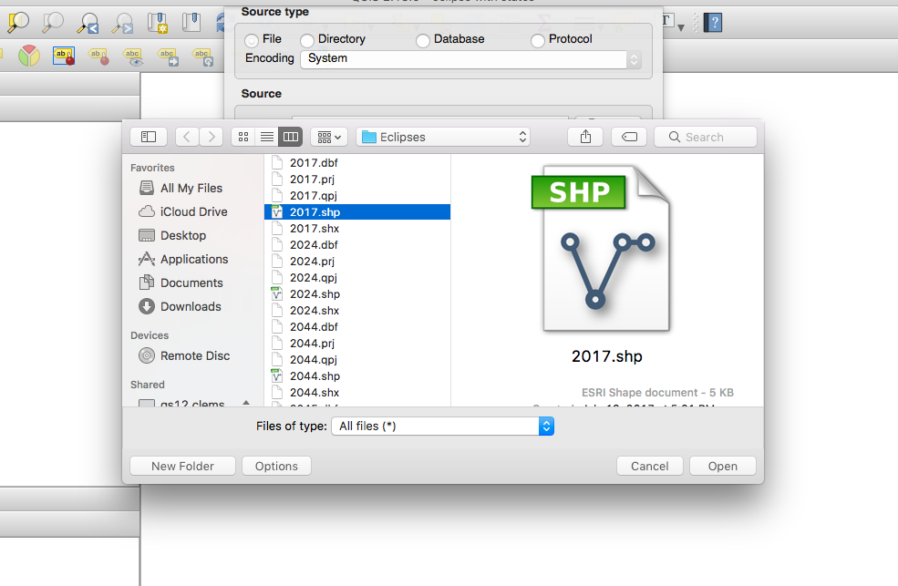898x586 pixels.
Task: Click the New Bookmark icon
Action: click(x=157, y=22)
